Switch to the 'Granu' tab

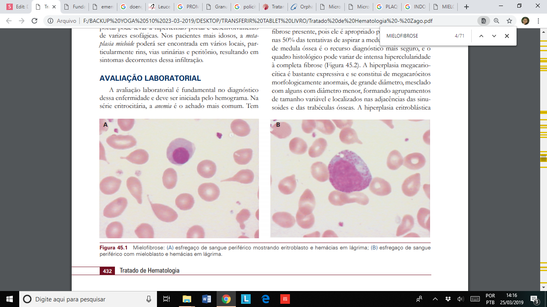click(x=216, y=7)
